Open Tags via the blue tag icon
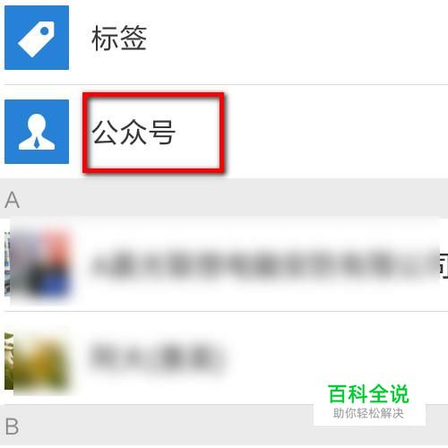Viewport: 448px width, 448px height. point(37,38)
